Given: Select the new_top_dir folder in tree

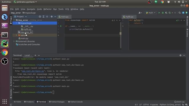Looking at the screenshot, I should (25, 32).
